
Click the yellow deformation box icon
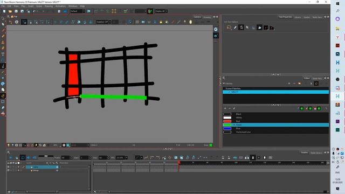(x=114, y=11)
